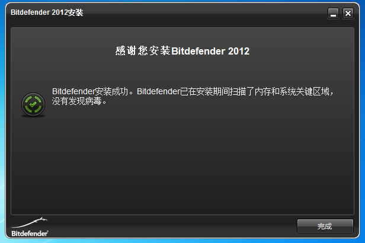Viewport: 365px width, 243px height.
Task: Click empty title bar space left of minimize
Action: click(x=205, y=13)
